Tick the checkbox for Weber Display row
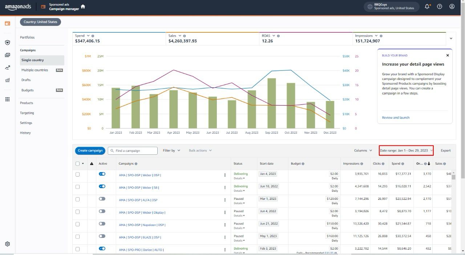465x255 pixels. 77,212
